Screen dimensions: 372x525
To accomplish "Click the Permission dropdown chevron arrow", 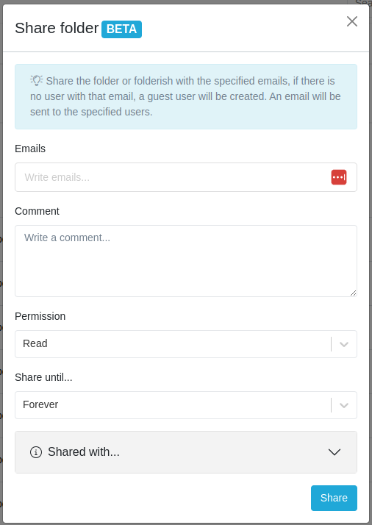I will pos(344,344).
